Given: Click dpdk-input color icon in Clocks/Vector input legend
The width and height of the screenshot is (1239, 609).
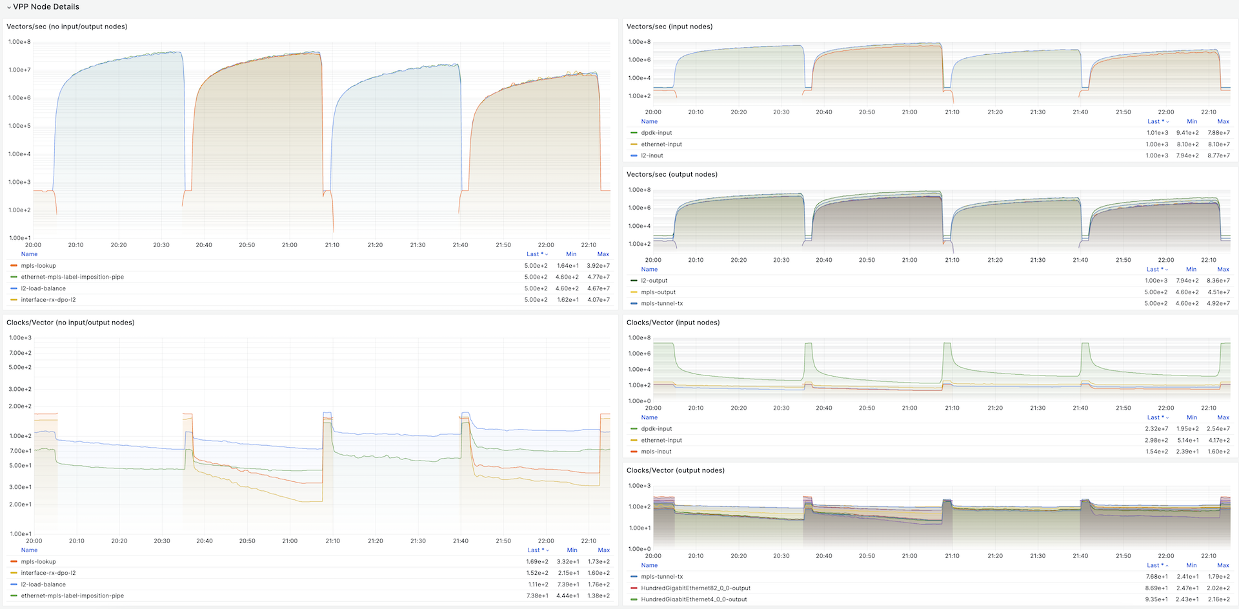Looking at the screenshot, I should (x=634, y=429).
